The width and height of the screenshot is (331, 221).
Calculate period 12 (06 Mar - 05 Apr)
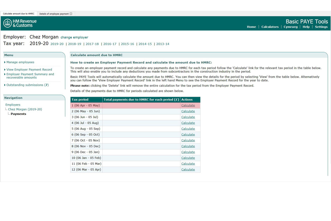coord(188,170)
